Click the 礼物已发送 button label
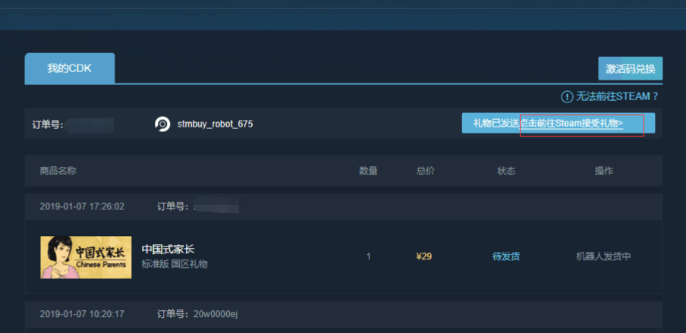Image resolution: width=686 pixels, height=333 pixels. (x=496, y=124)
